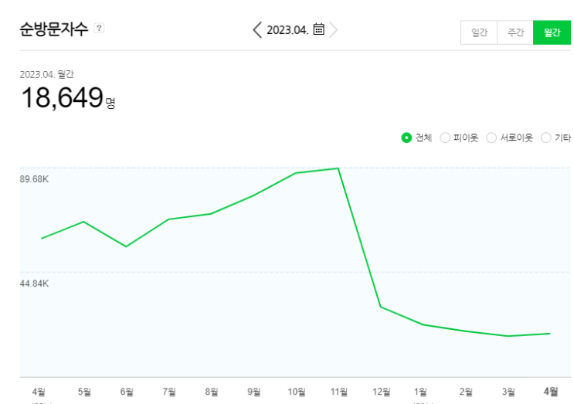Click the 12월 data point on chart line
574x404 pixels.
click(381, 307)
